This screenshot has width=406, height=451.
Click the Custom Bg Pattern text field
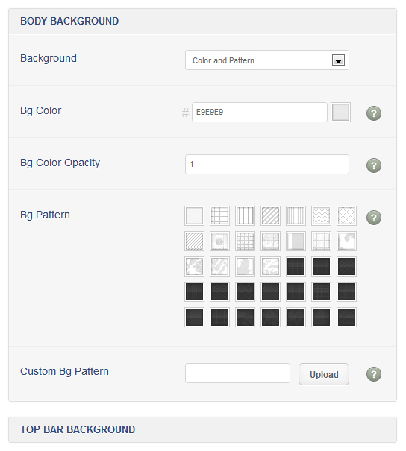click(237, 373)
